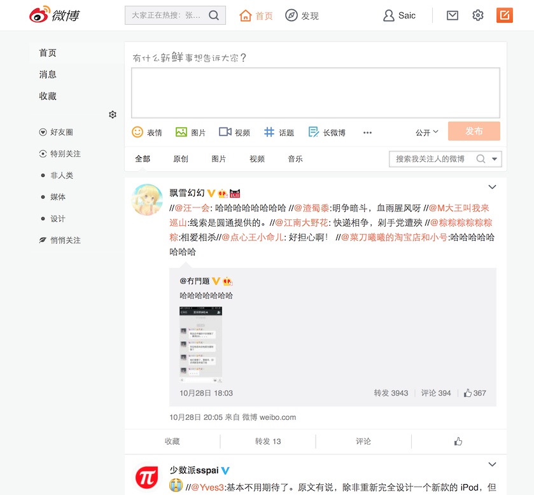534x495 pixels.
Task: Open the mail envelope icon
Action: [452, 15]
